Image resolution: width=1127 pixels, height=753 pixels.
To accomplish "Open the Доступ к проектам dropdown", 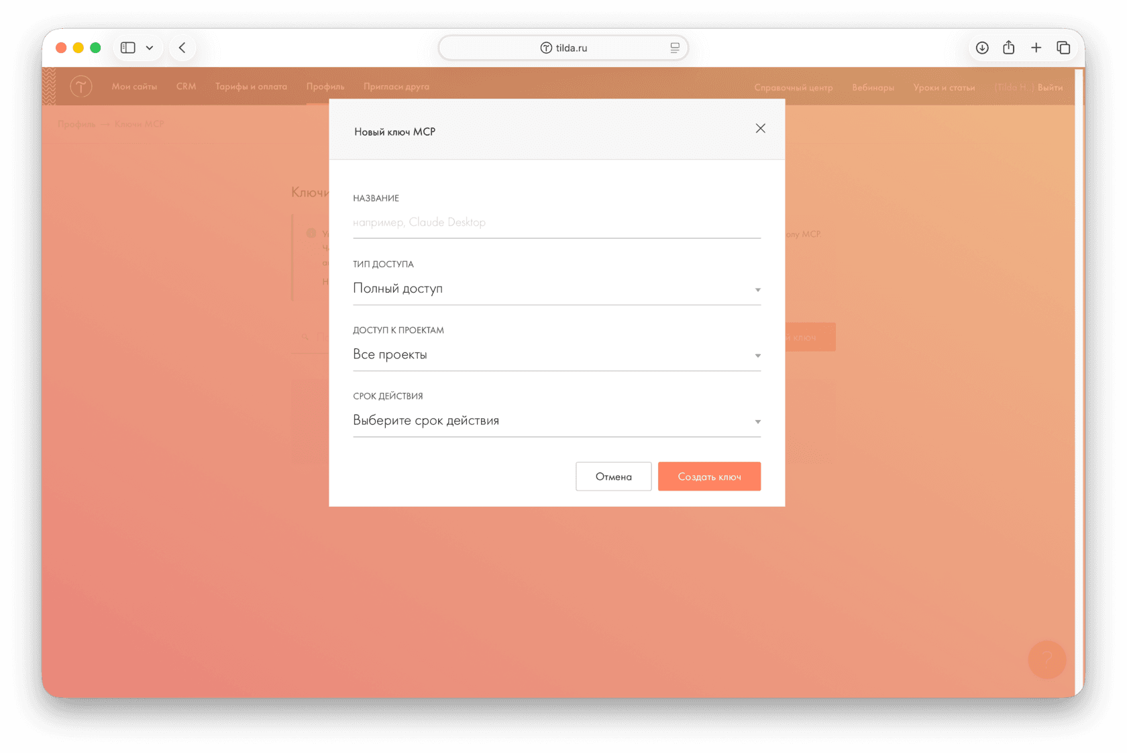I will (x=557, y=354).
